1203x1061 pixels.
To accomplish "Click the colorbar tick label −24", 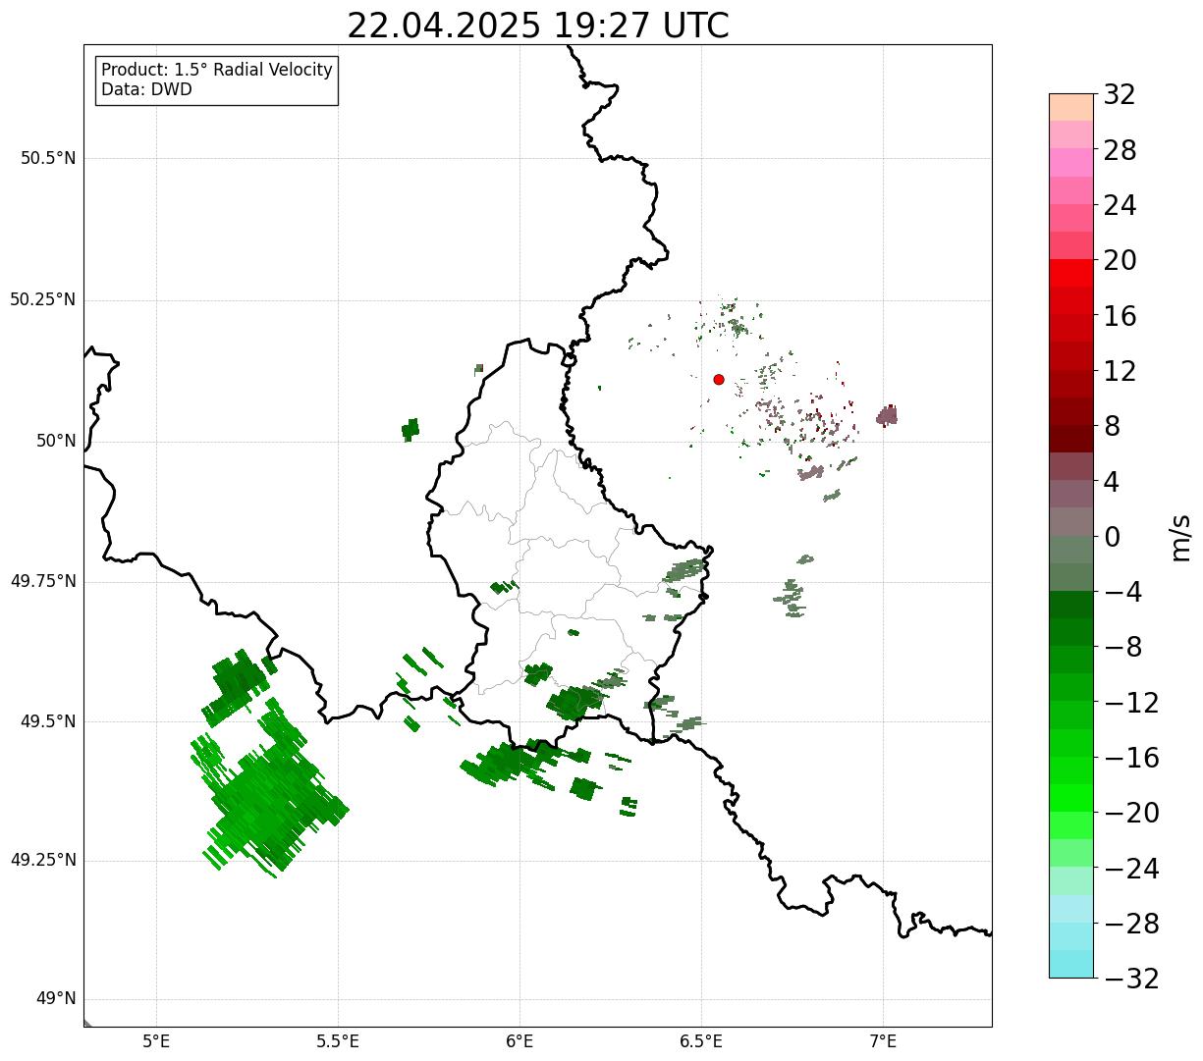I will [1131, 869].
